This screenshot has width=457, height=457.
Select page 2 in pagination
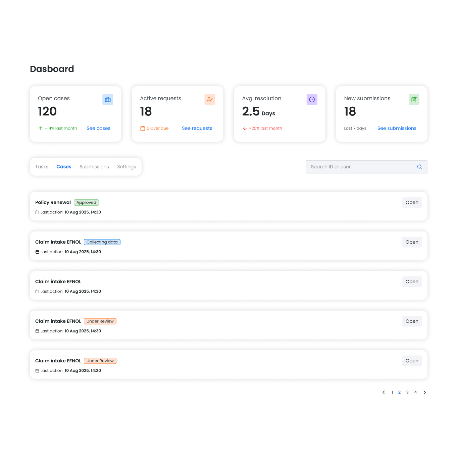tap(399, 393)
